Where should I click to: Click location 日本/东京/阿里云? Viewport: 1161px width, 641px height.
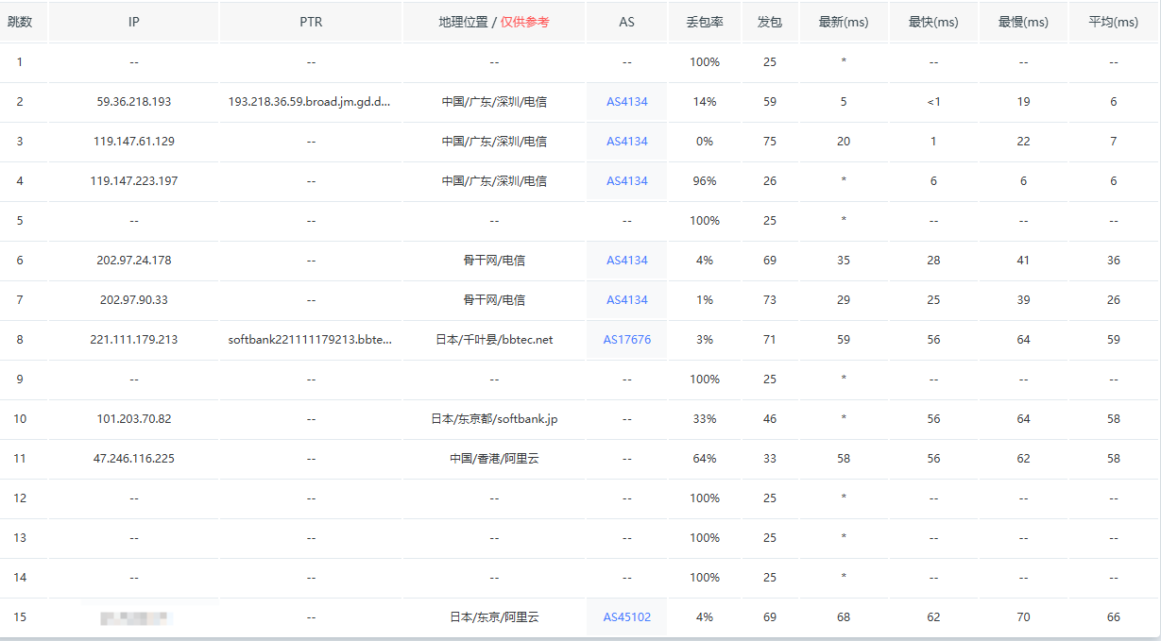[494, 617]
